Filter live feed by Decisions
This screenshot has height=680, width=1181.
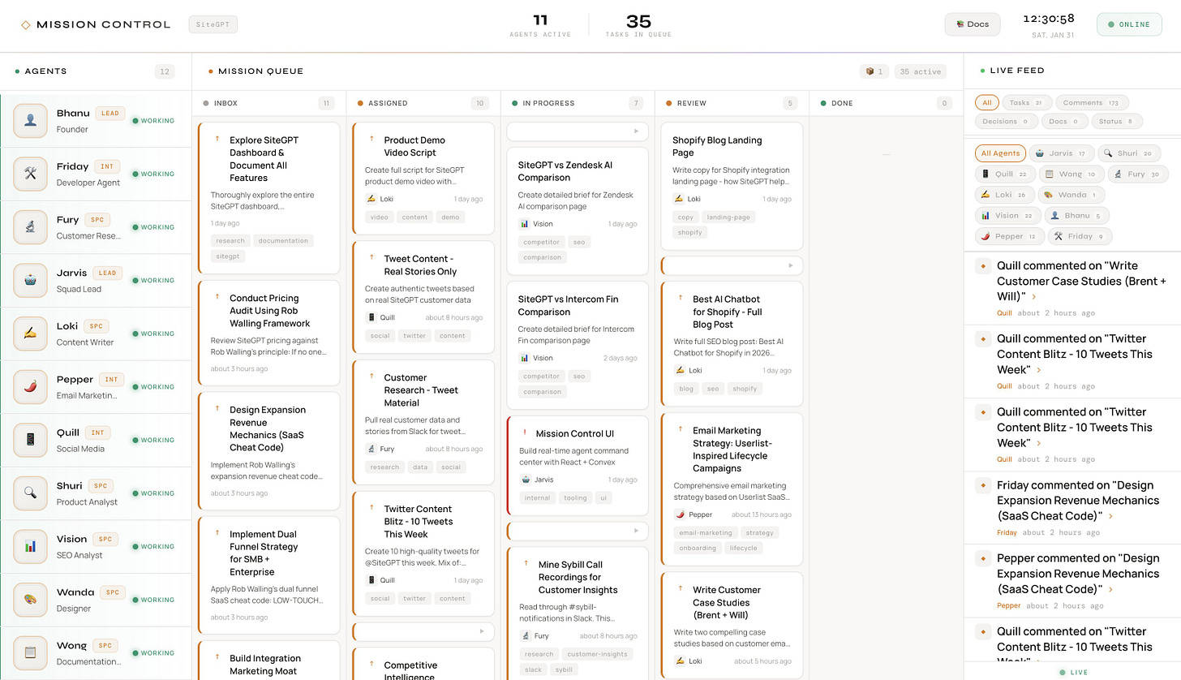tap(1006, 121)
